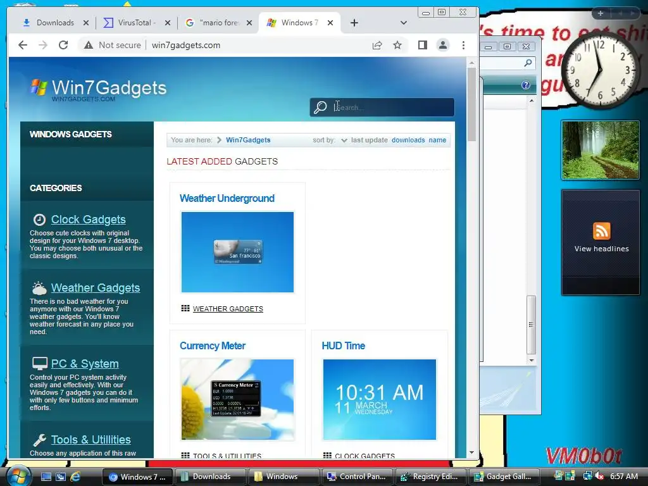
Task: Sort gadgets by name
Action: click(437, 140)
